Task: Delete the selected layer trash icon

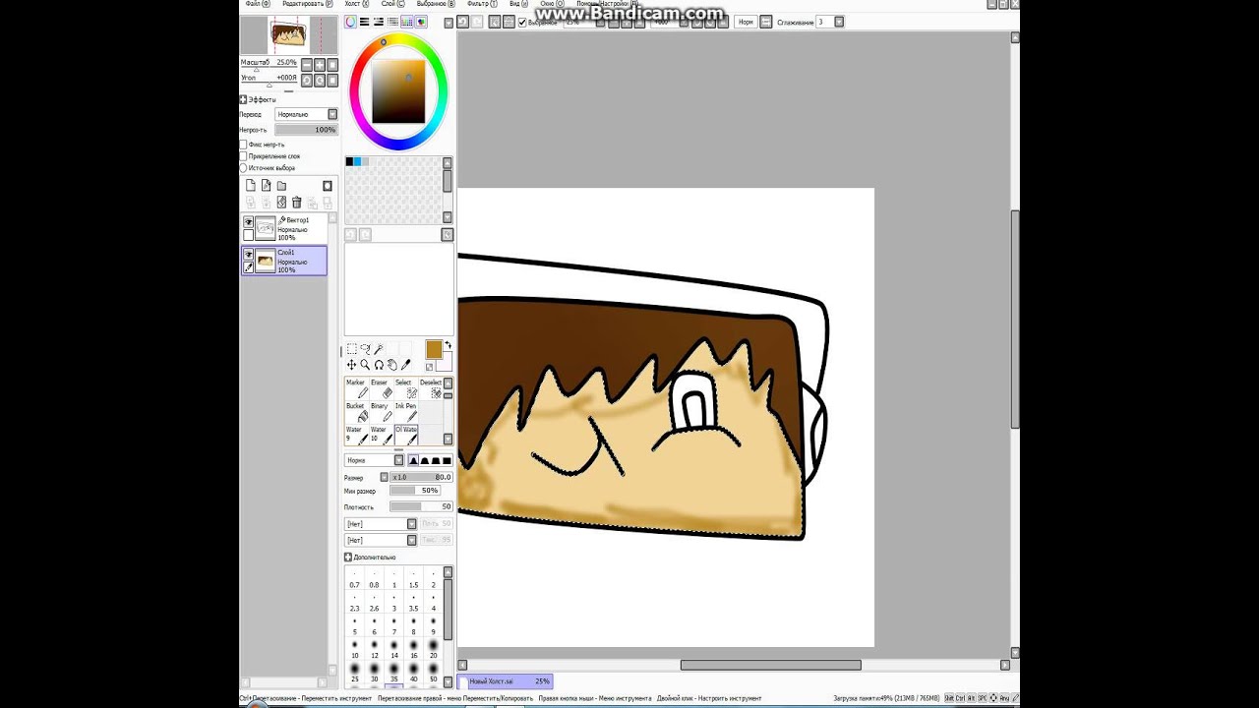Action: (x=296, y=203)
